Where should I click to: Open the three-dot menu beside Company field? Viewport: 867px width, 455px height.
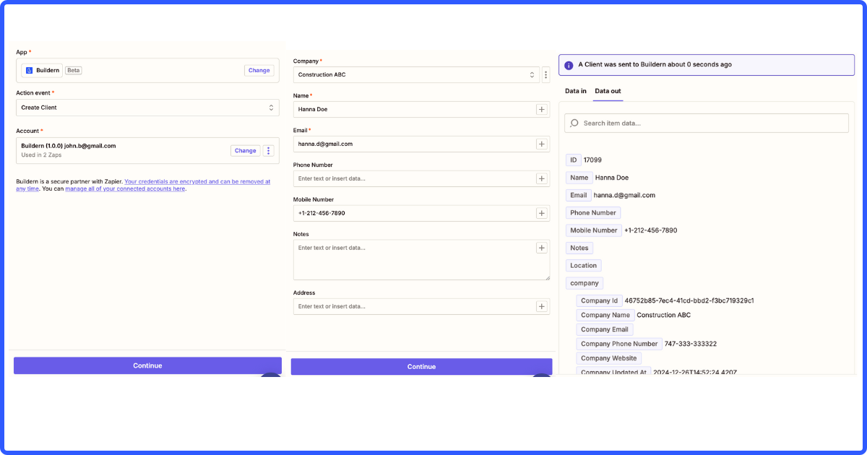point(545,74)
